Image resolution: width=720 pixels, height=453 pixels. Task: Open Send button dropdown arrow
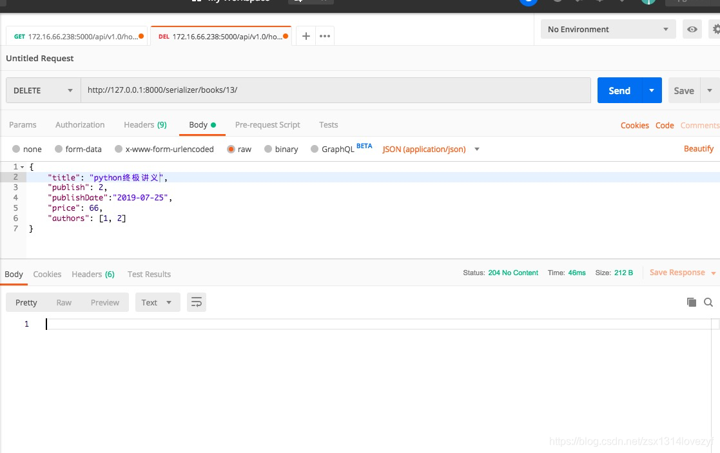652,90
